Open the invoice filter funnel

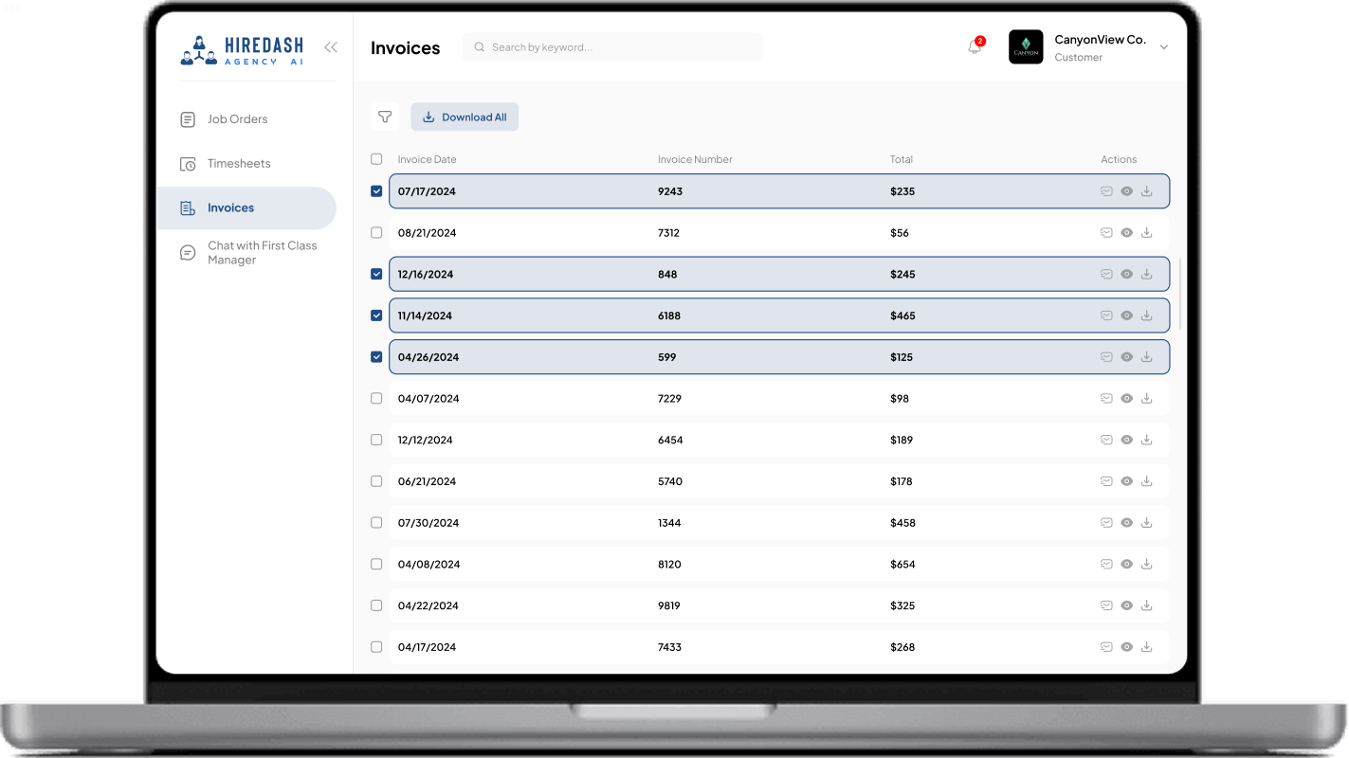point(385,117)
